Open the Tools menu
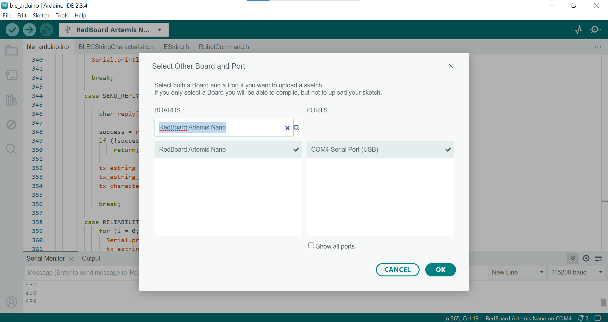608x322 pixels. [x=62, y=16]
